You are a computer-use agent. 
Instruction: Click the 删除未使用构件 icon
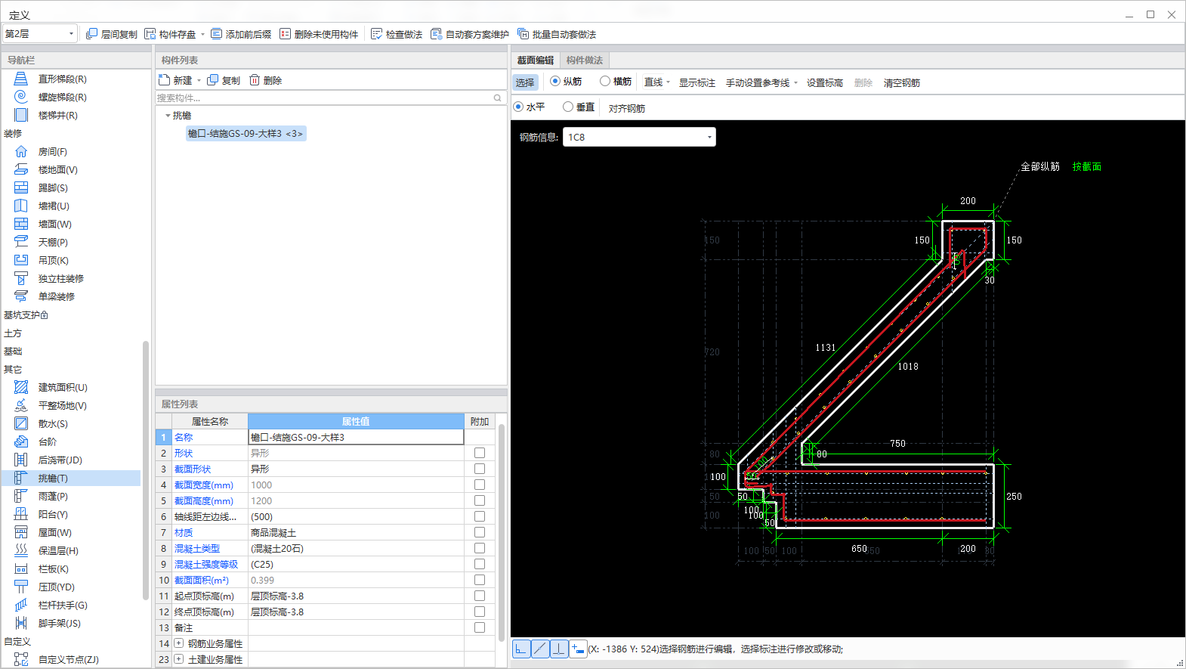click(285, 34)
